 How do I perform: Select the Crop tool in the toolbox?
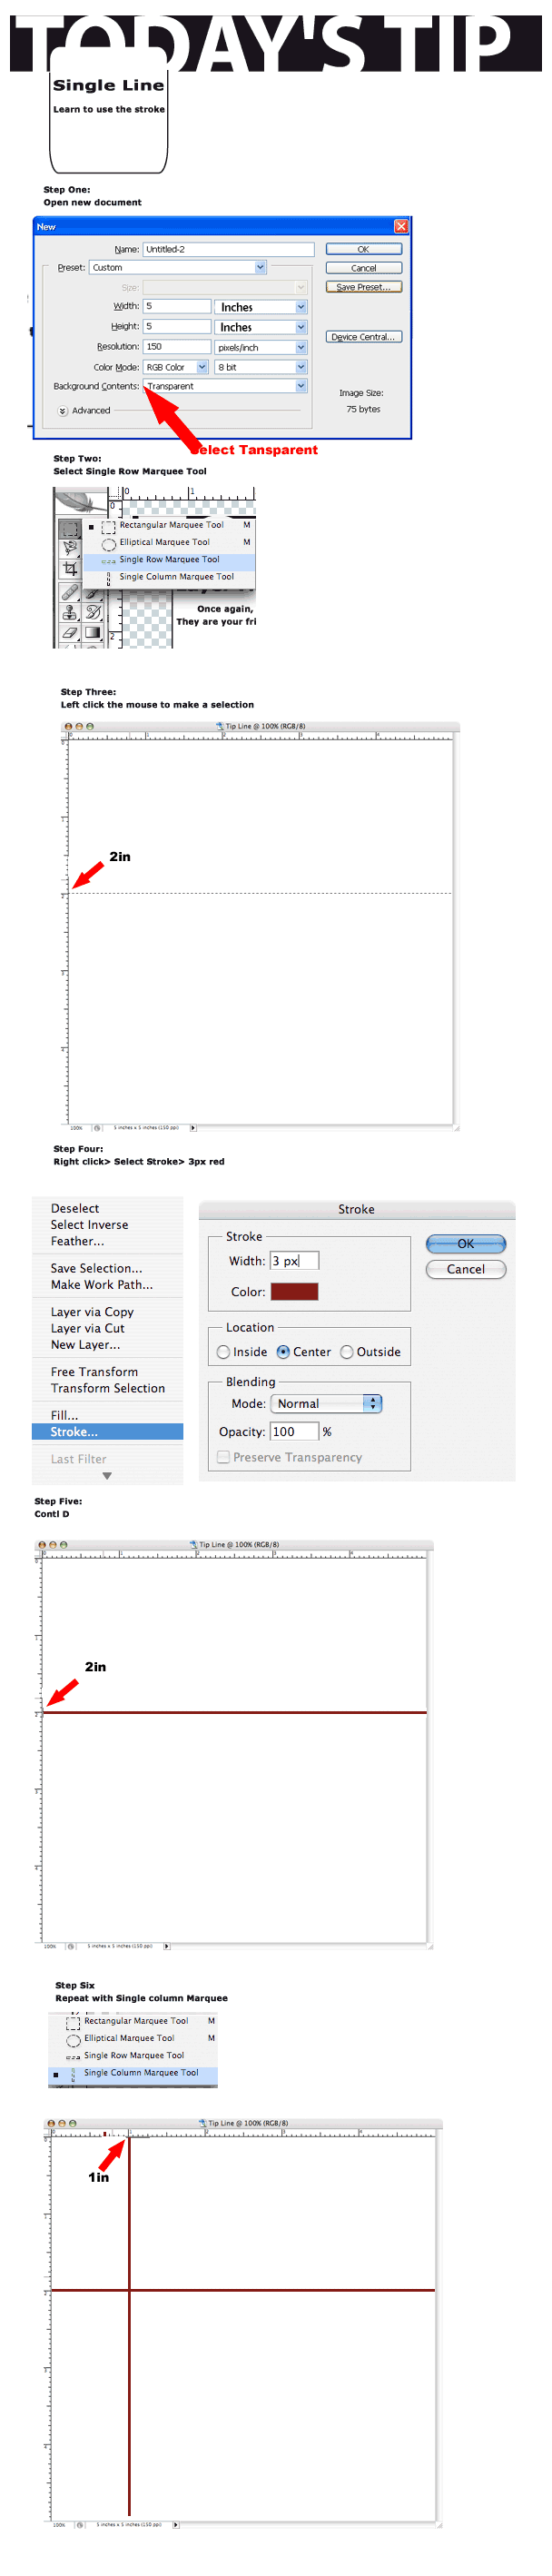pos(70,569)
